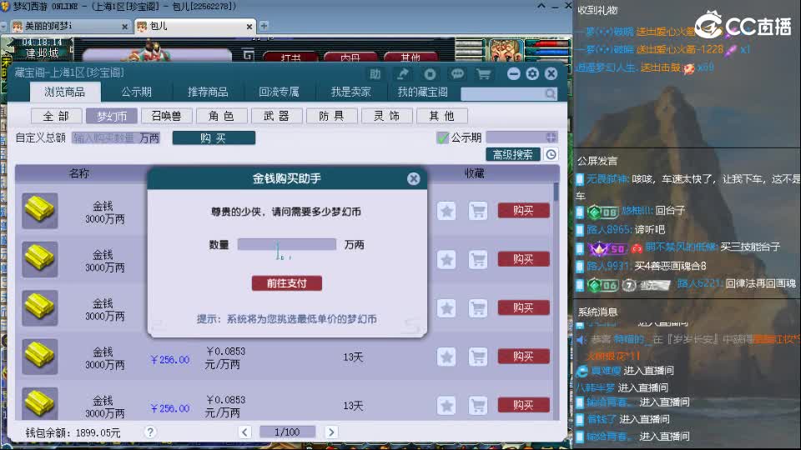Favorite the third 金钱 listing star
Screen dimensions: 801x450
446,308
